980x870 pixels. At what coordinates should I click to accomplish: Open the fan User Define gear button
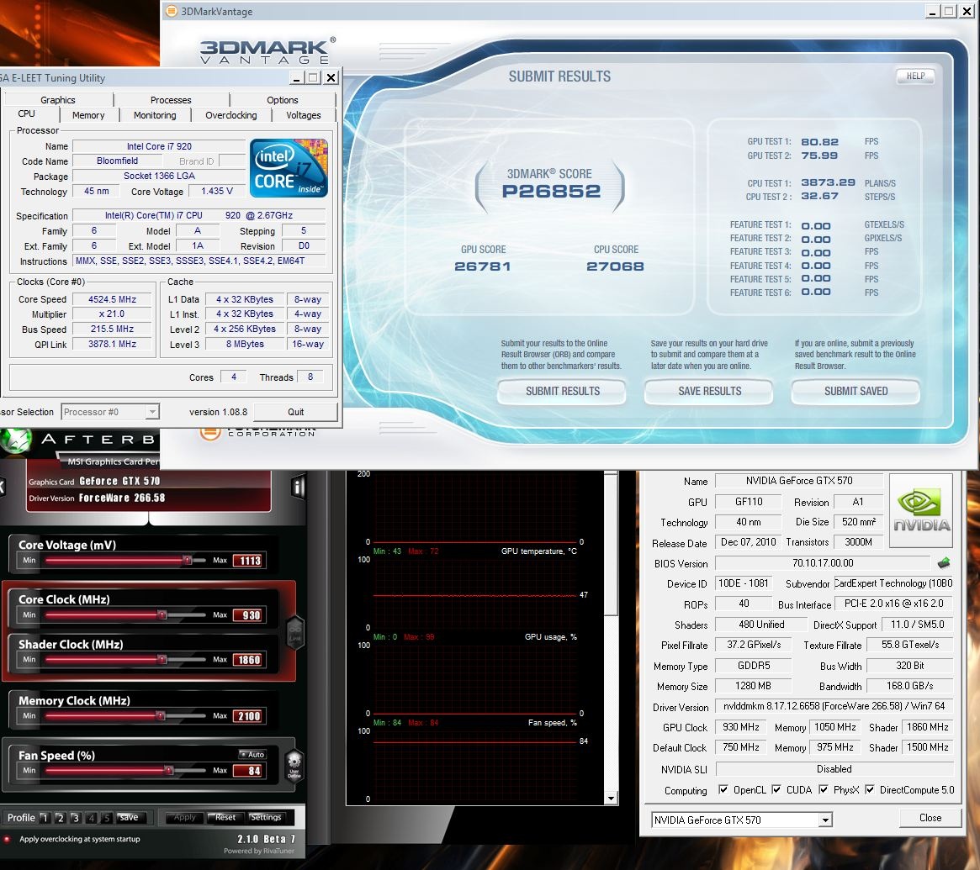click(x=294, y=766)
